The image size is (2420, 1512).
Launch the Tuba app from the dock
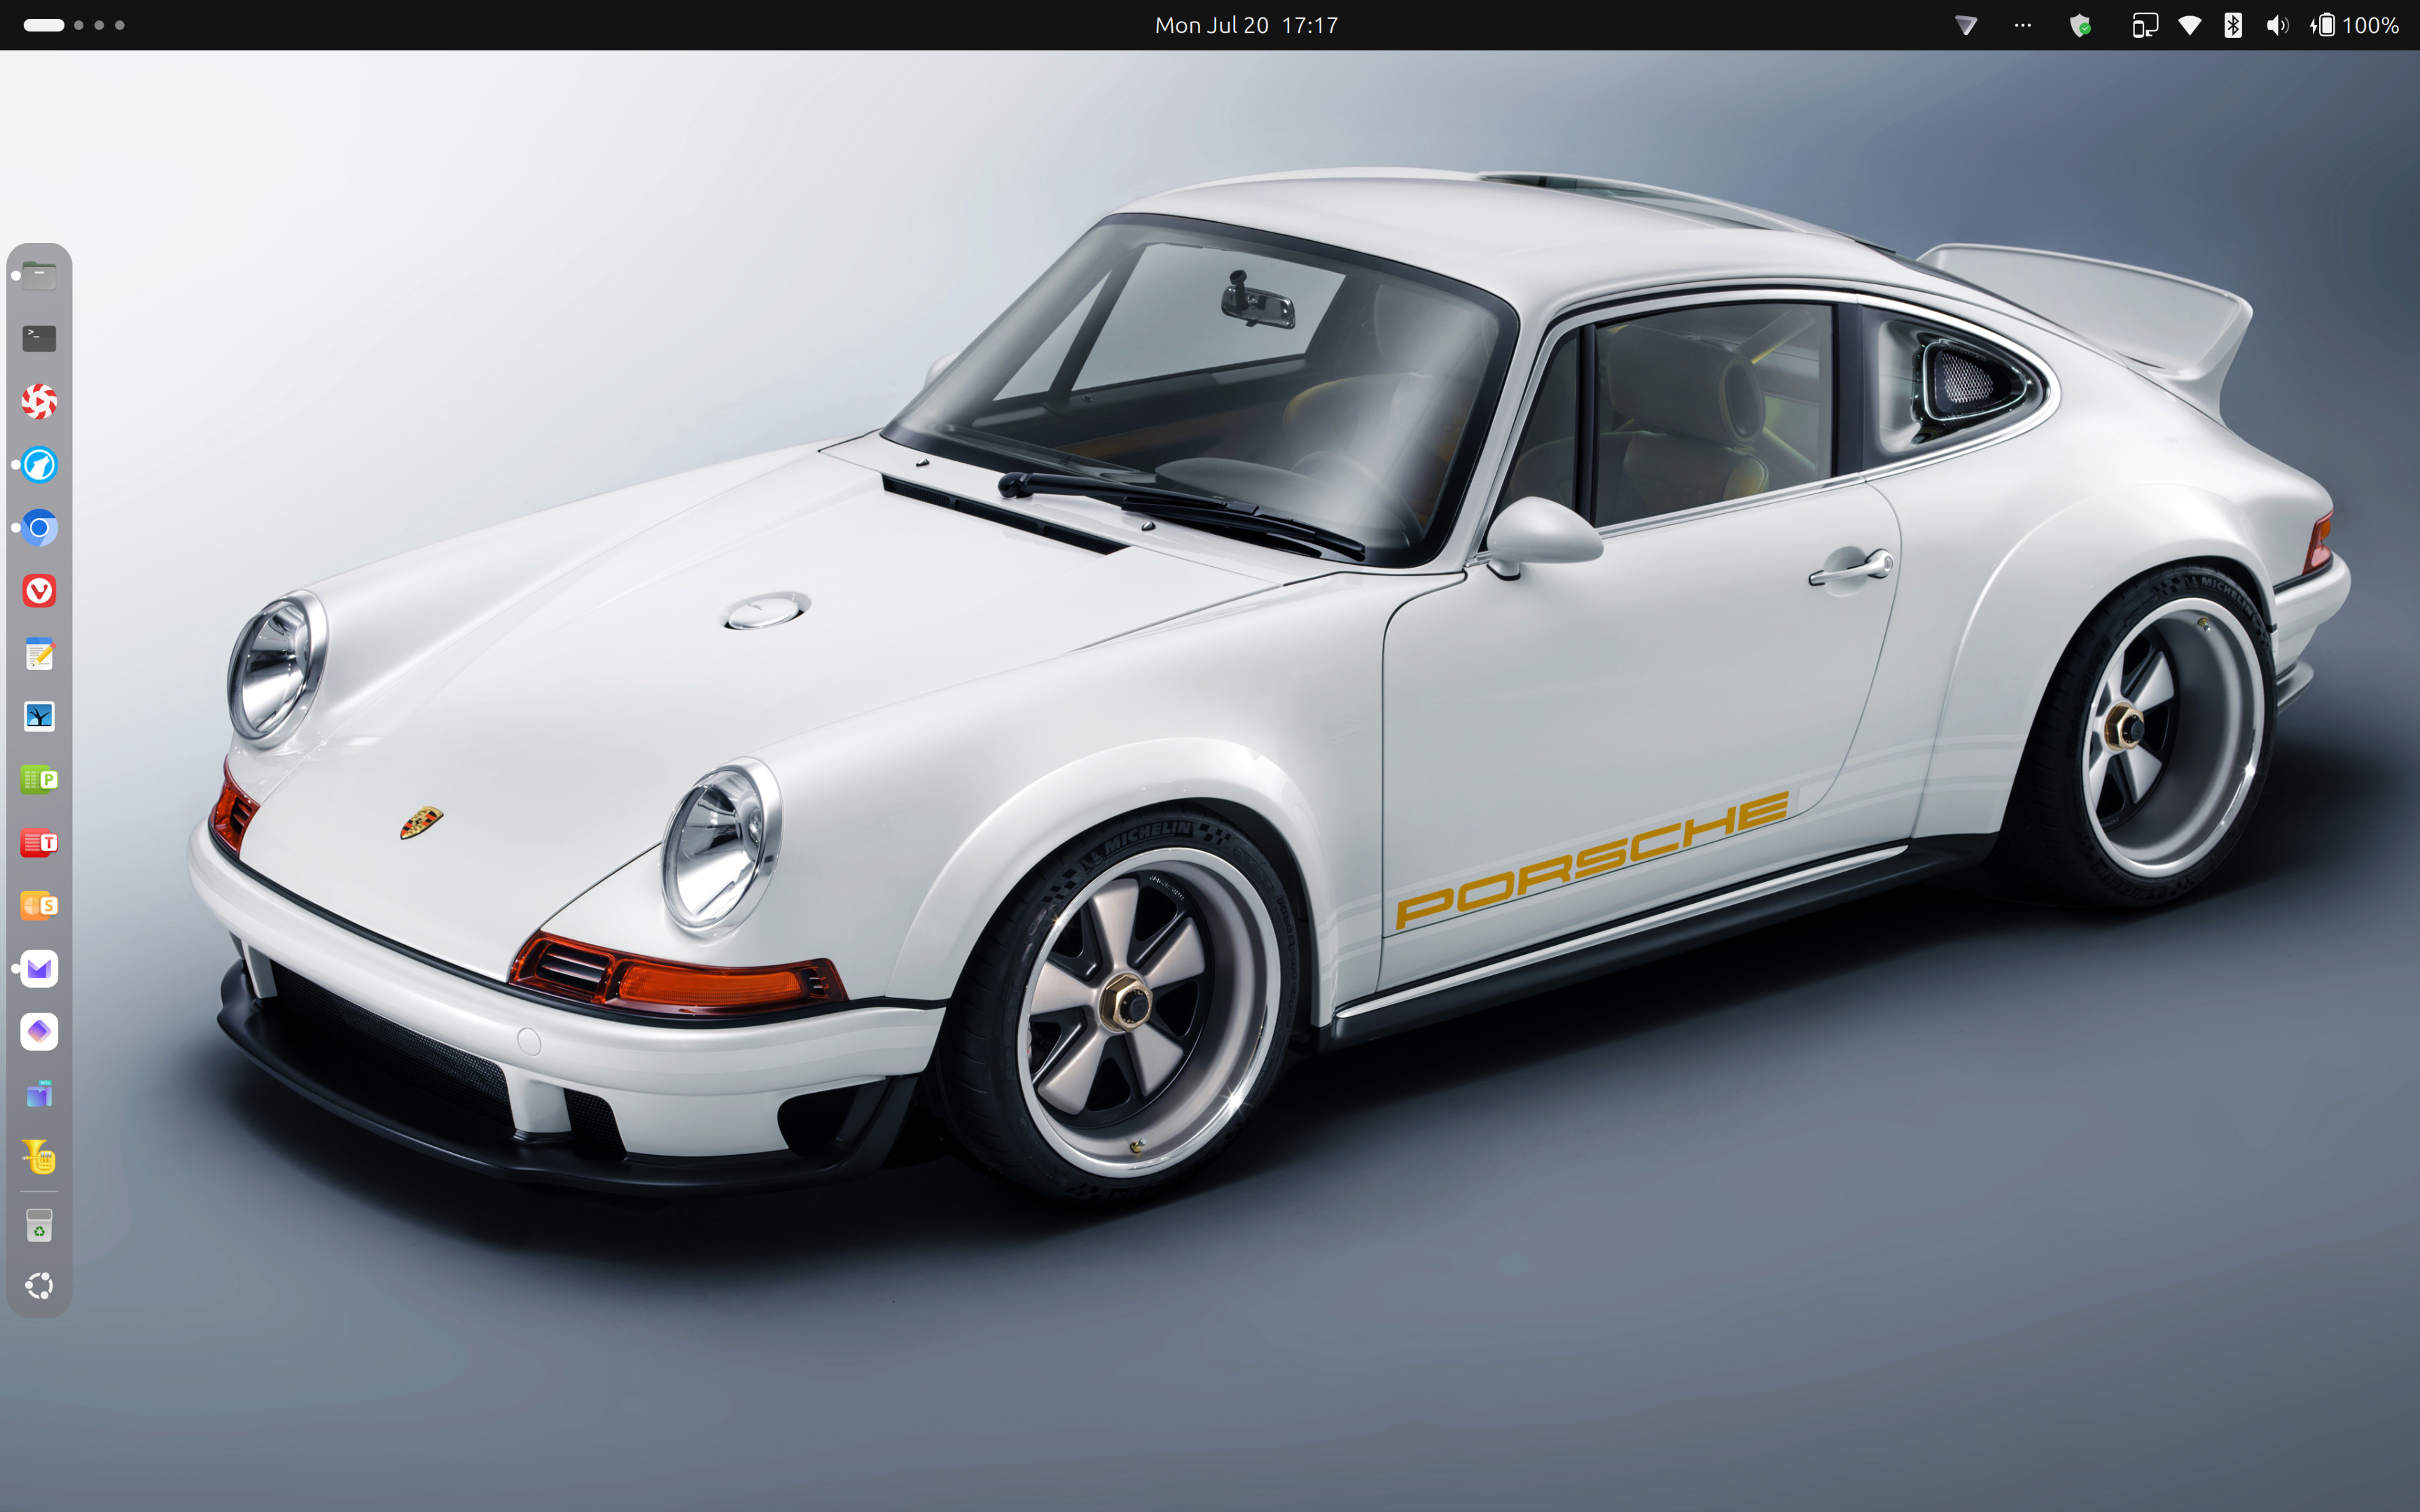click(x=39, y=1157)
